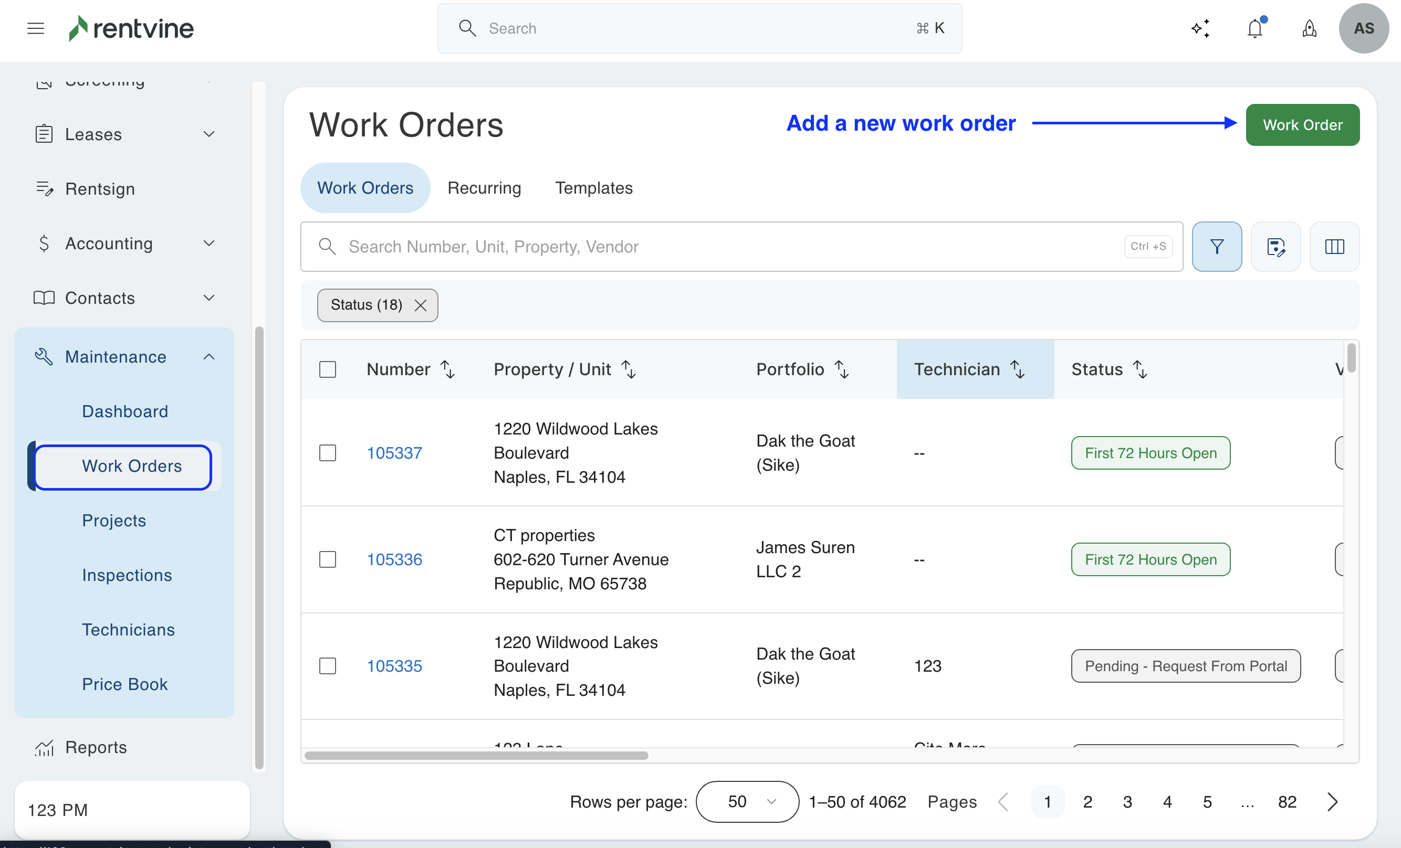The height and width of the screenshot is (848, 1401).
Task: Switch to the Recurring tab
Action: pyautogui.click(x=484, y=188)
